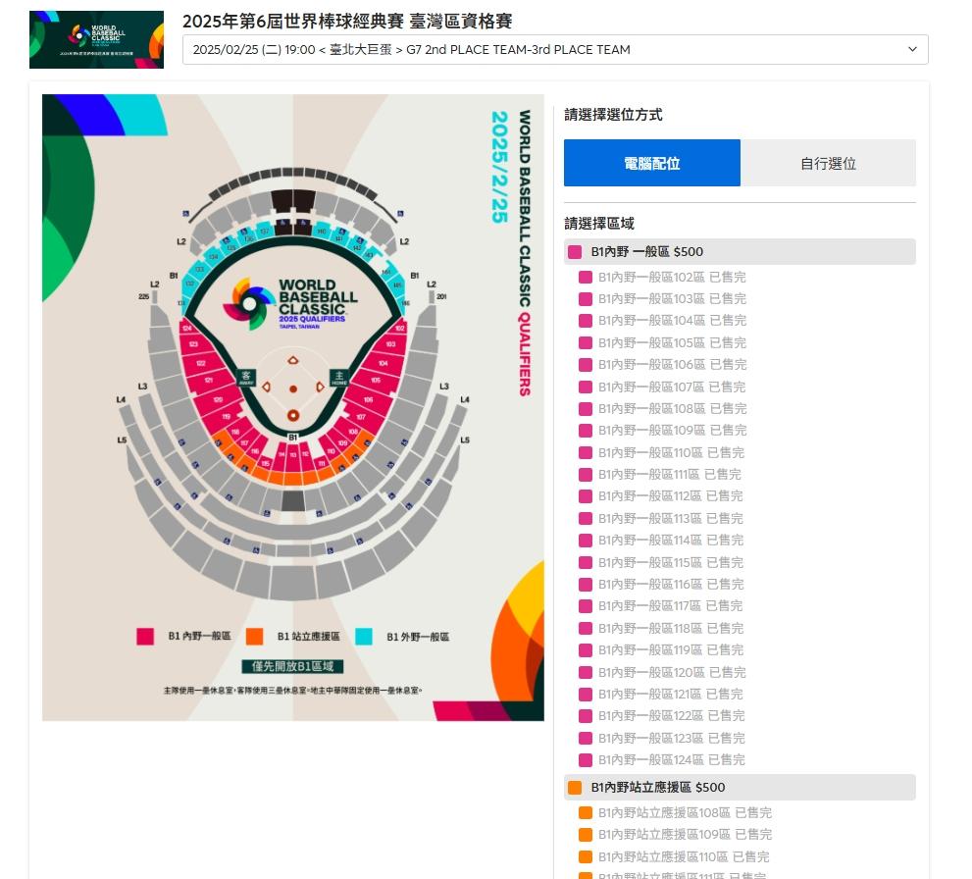The image size is (972, 879).
Task: Collapse the B1內野站立應援區 $500 group header
Action: point(740,788)
